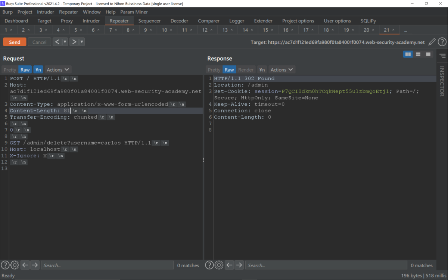
Task: Toggle Response Raw view
Action: (x=229, y=70)
